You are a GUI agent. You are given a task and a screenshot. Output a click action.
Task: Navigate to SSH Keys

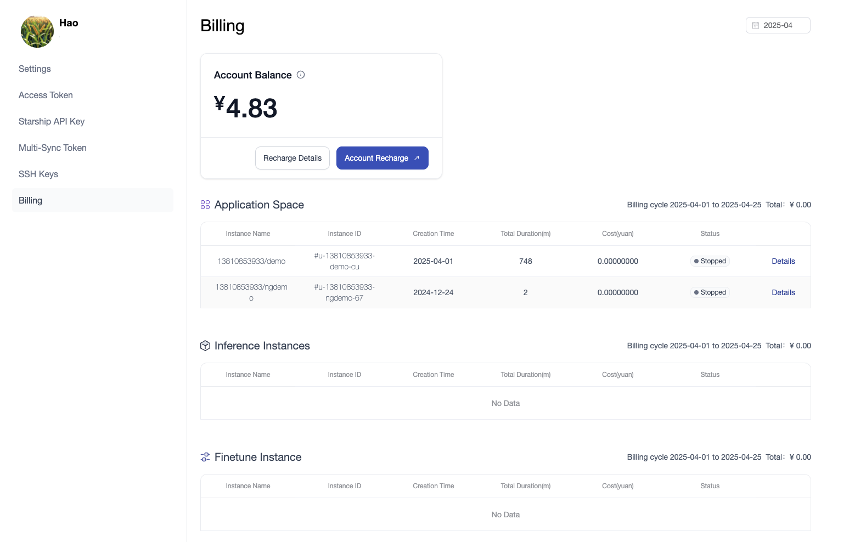coord(38,174)
